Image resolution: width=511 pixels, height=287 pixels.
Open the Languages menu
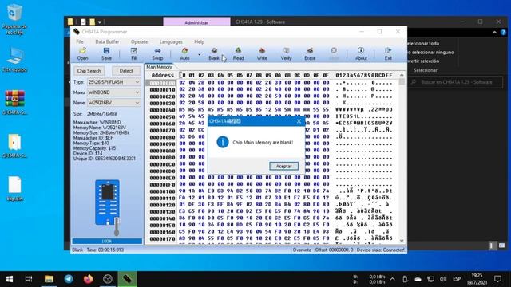pyautogui.click(x=171, y=41)
